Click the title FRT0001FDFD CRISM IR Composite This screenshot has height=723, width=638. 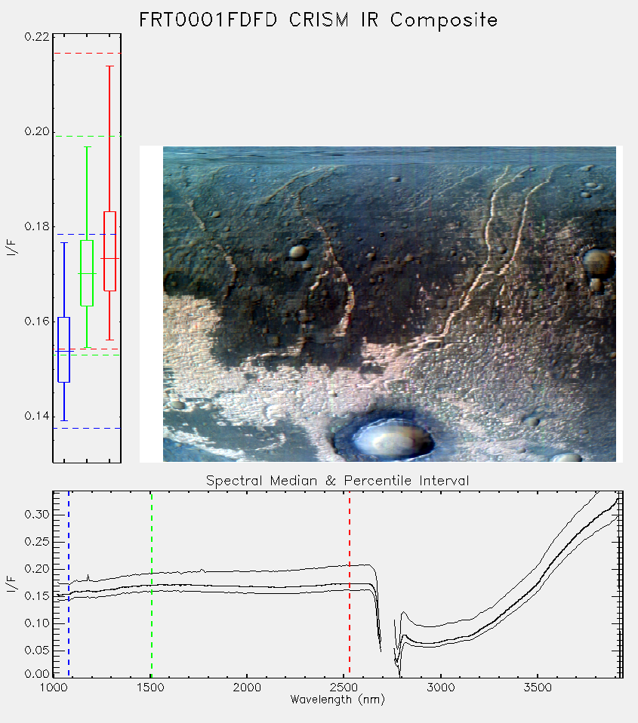[319, 20]
